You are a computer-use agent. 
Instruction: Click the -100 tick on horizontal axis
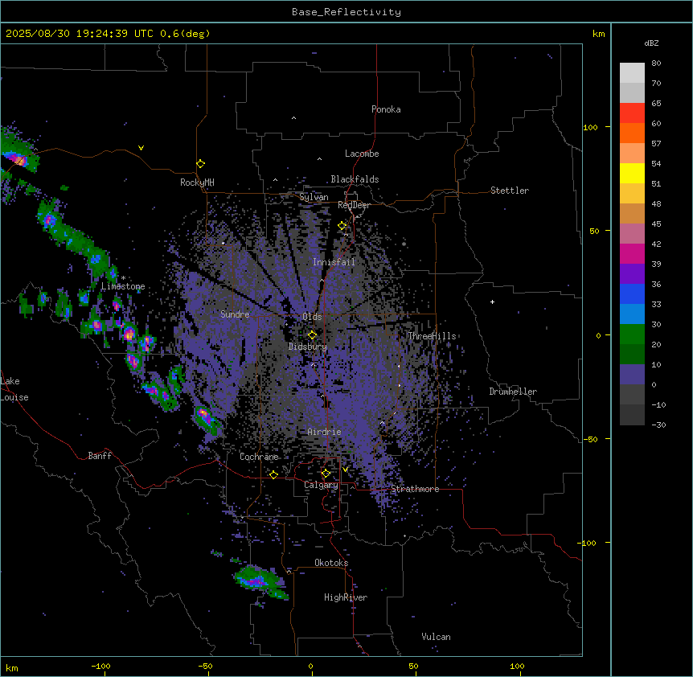tap(100, 666)
